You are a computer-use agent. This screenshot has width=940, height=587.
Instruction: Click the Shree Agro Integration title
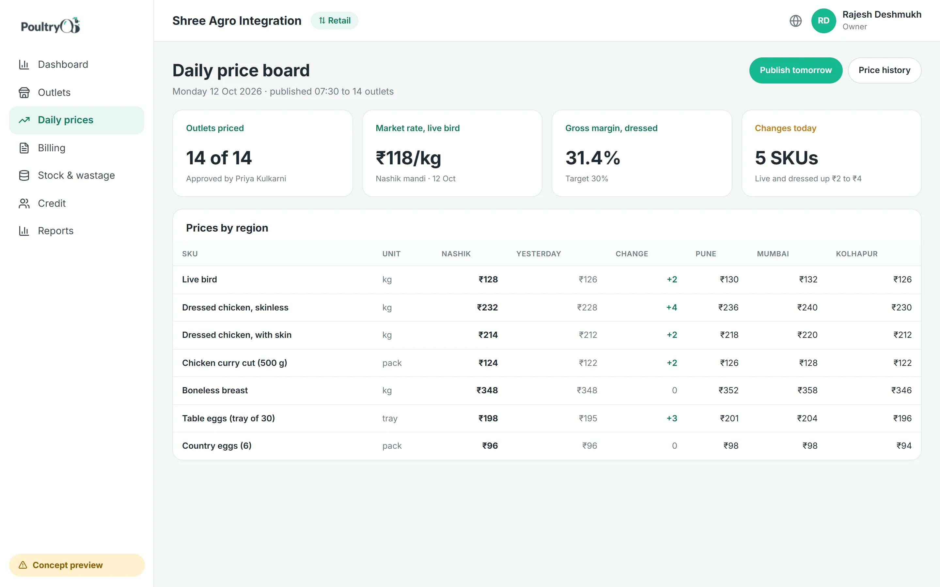click(x=237, y=21)
